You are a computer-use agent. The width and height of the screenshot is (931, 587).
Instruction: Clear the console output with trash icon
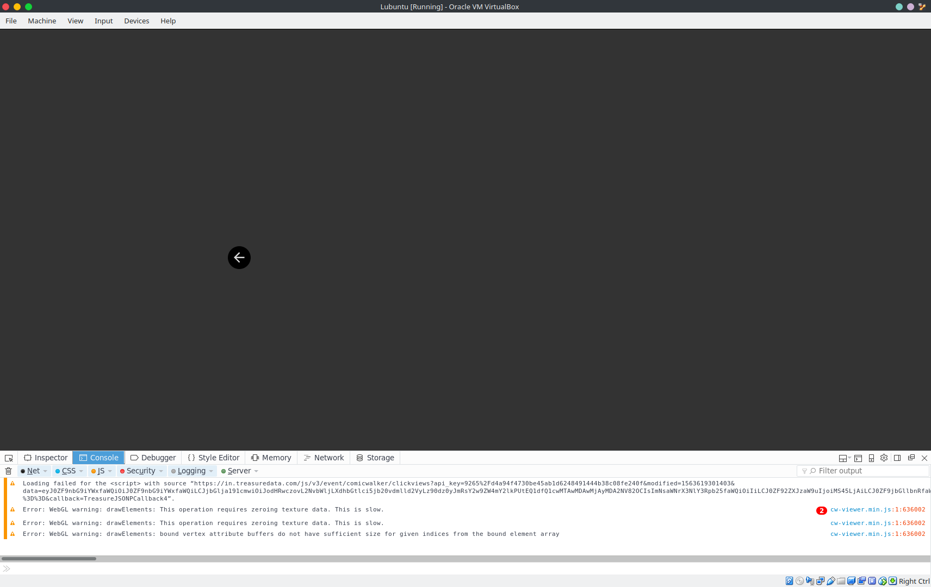point(9,471)
